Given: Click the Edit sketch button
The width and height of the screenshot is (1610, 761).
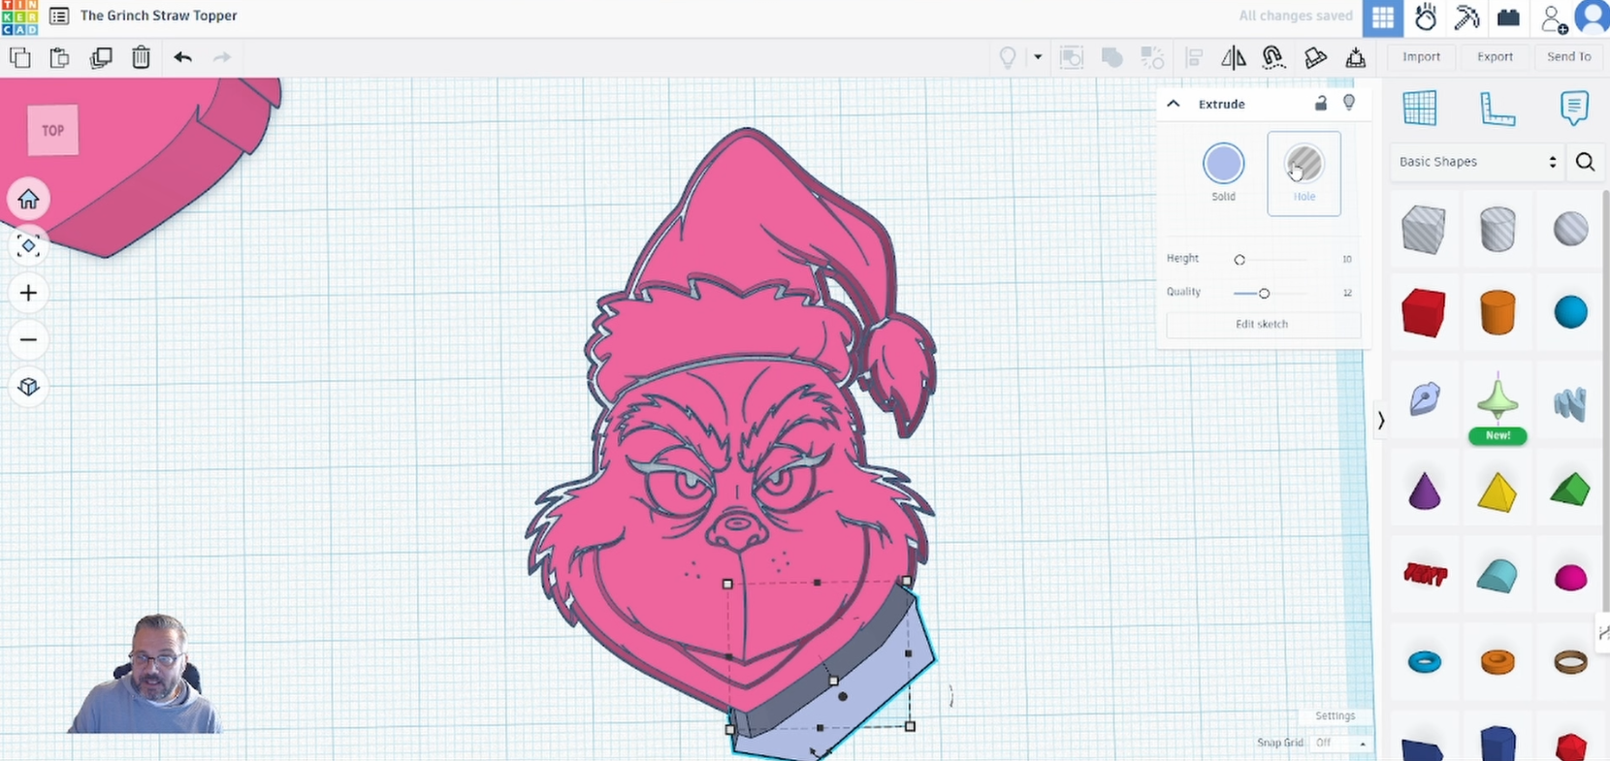Looking at the screenshot, I should point(1262,324).
